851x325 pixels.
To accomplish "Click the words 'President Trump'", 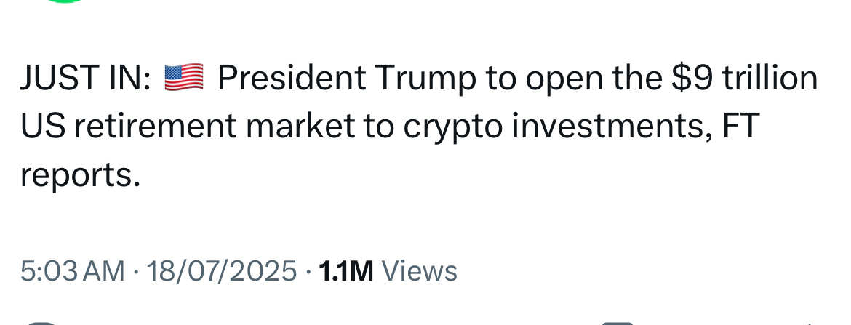I will (x=345, y=79).
